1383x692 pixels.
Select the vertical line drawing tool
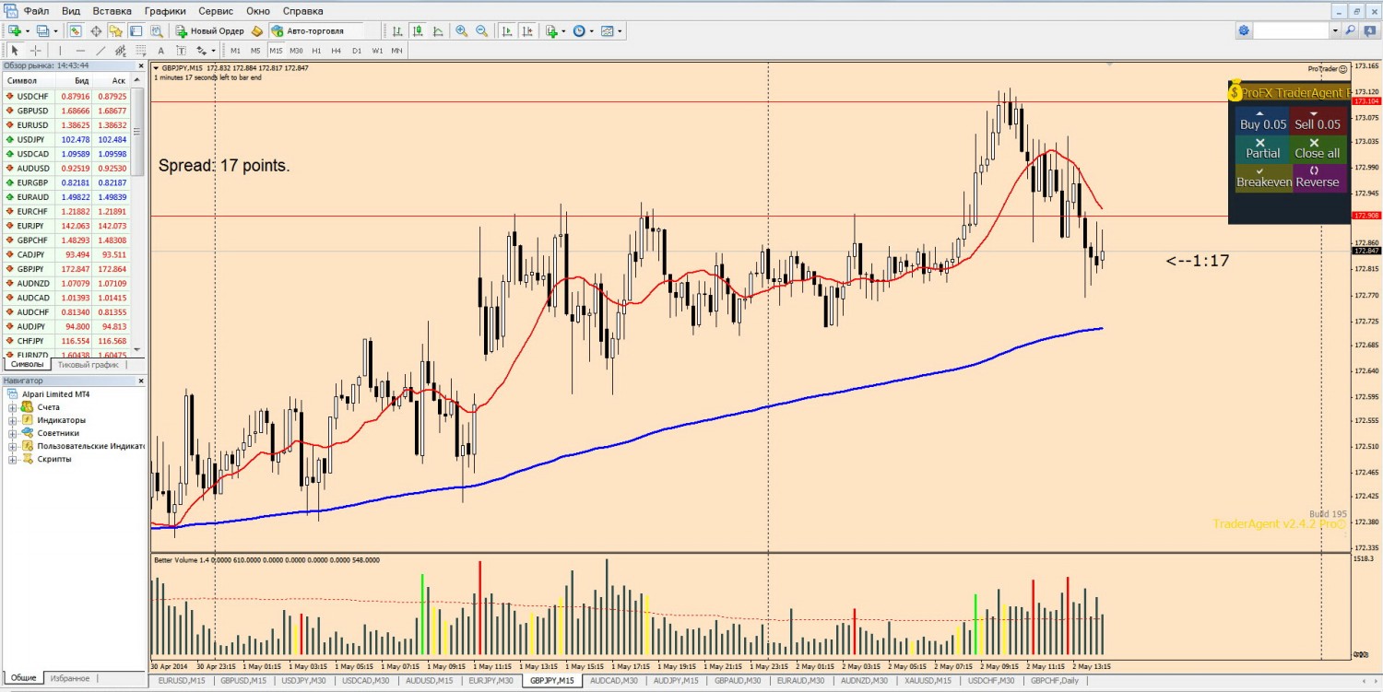[60, 51]
